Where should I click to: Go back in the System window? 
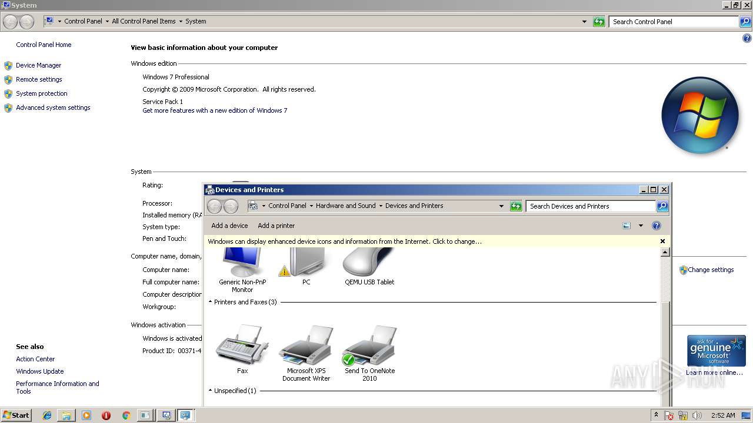click(x=11, y=22)
